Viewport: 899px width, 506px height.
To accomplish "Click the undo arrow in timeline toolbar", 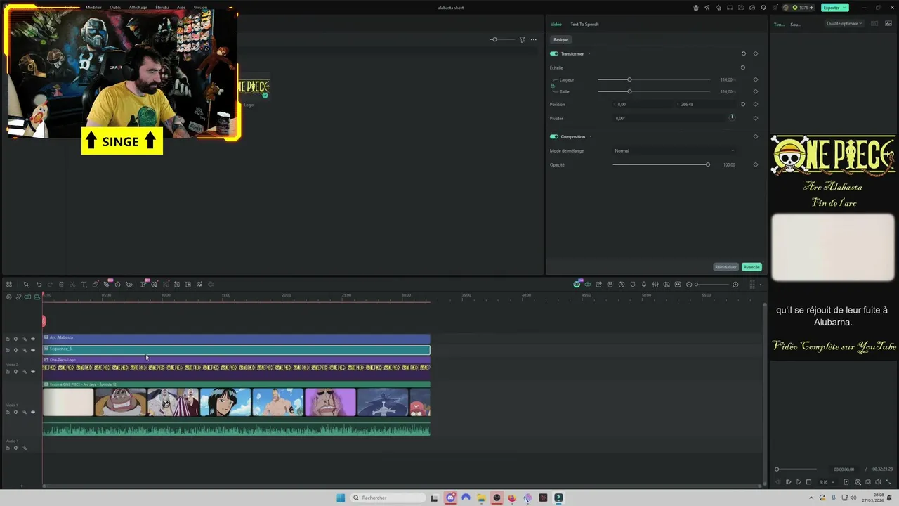I will (39, 285).
